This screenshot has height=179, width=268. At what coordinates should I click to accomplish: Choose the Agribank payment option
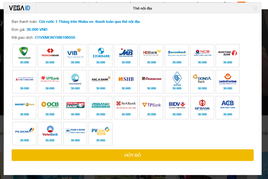tap(151, 81)
